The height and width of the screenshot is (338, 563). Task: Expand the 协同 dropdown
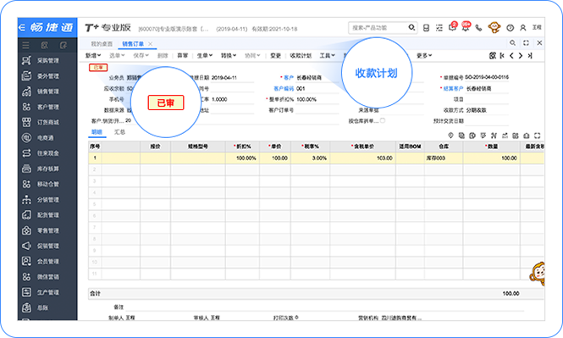(252, 55)
